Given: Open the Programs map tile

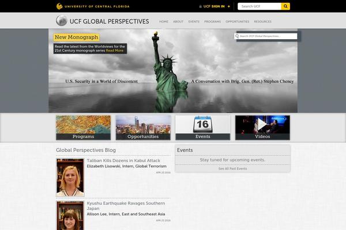Looking at the screenshot, I should tap(83, 128).
